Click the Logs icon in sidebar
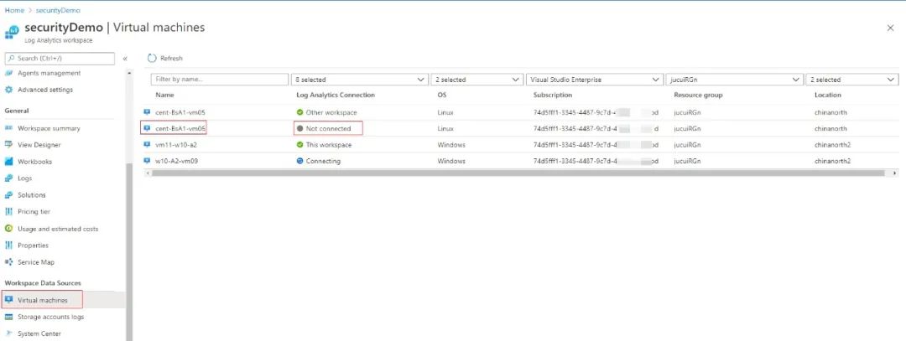This screenshot has height=341, width=906. (x=8, y=178)
